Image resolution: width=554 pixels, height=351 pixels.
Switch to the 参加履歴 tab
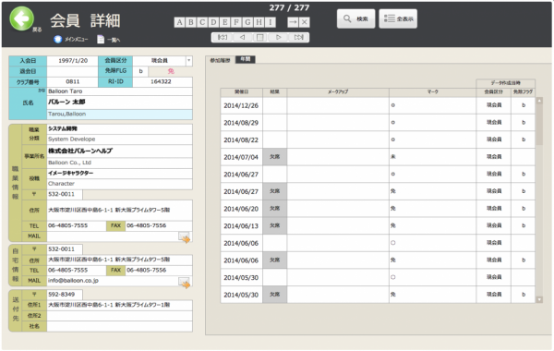click(x=220, y=60)
